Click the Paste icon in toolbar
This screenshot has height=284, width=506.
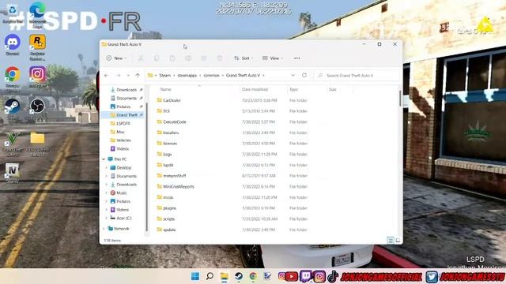click(x=172, y=58)
